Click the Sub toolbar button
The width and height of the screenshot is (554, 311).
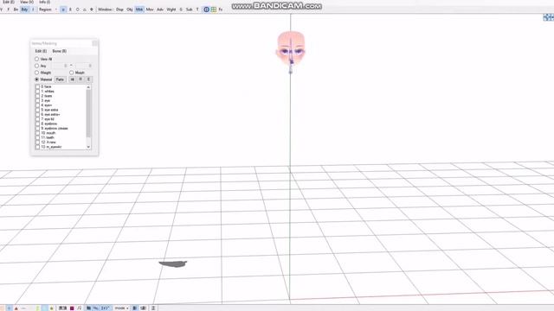point(189,10)
